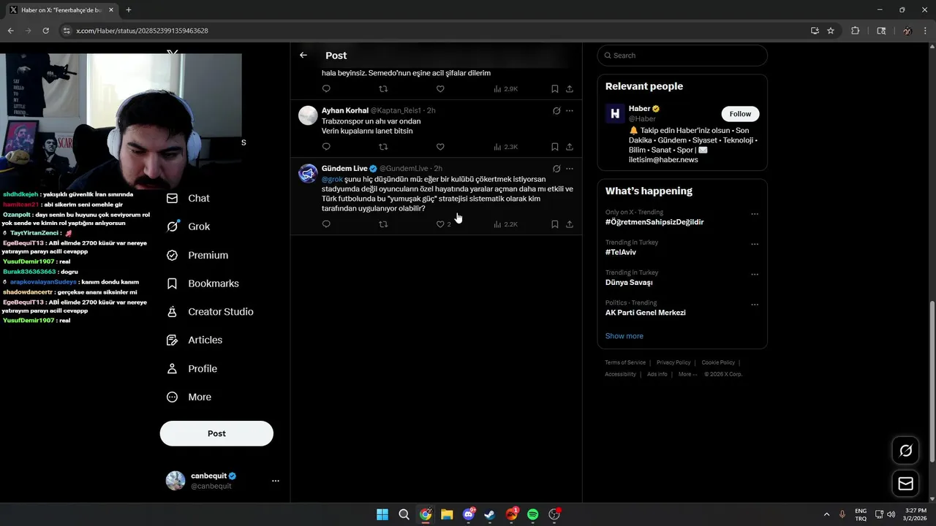Open Haber's profile logo
The height and width of the screenshot is (526, 936).
pos(615,113)
